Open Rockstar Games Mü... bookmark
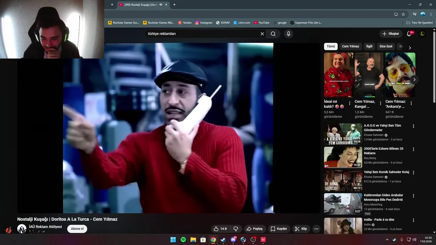Screen dimensions: 436x245 [x=158, y=23]
